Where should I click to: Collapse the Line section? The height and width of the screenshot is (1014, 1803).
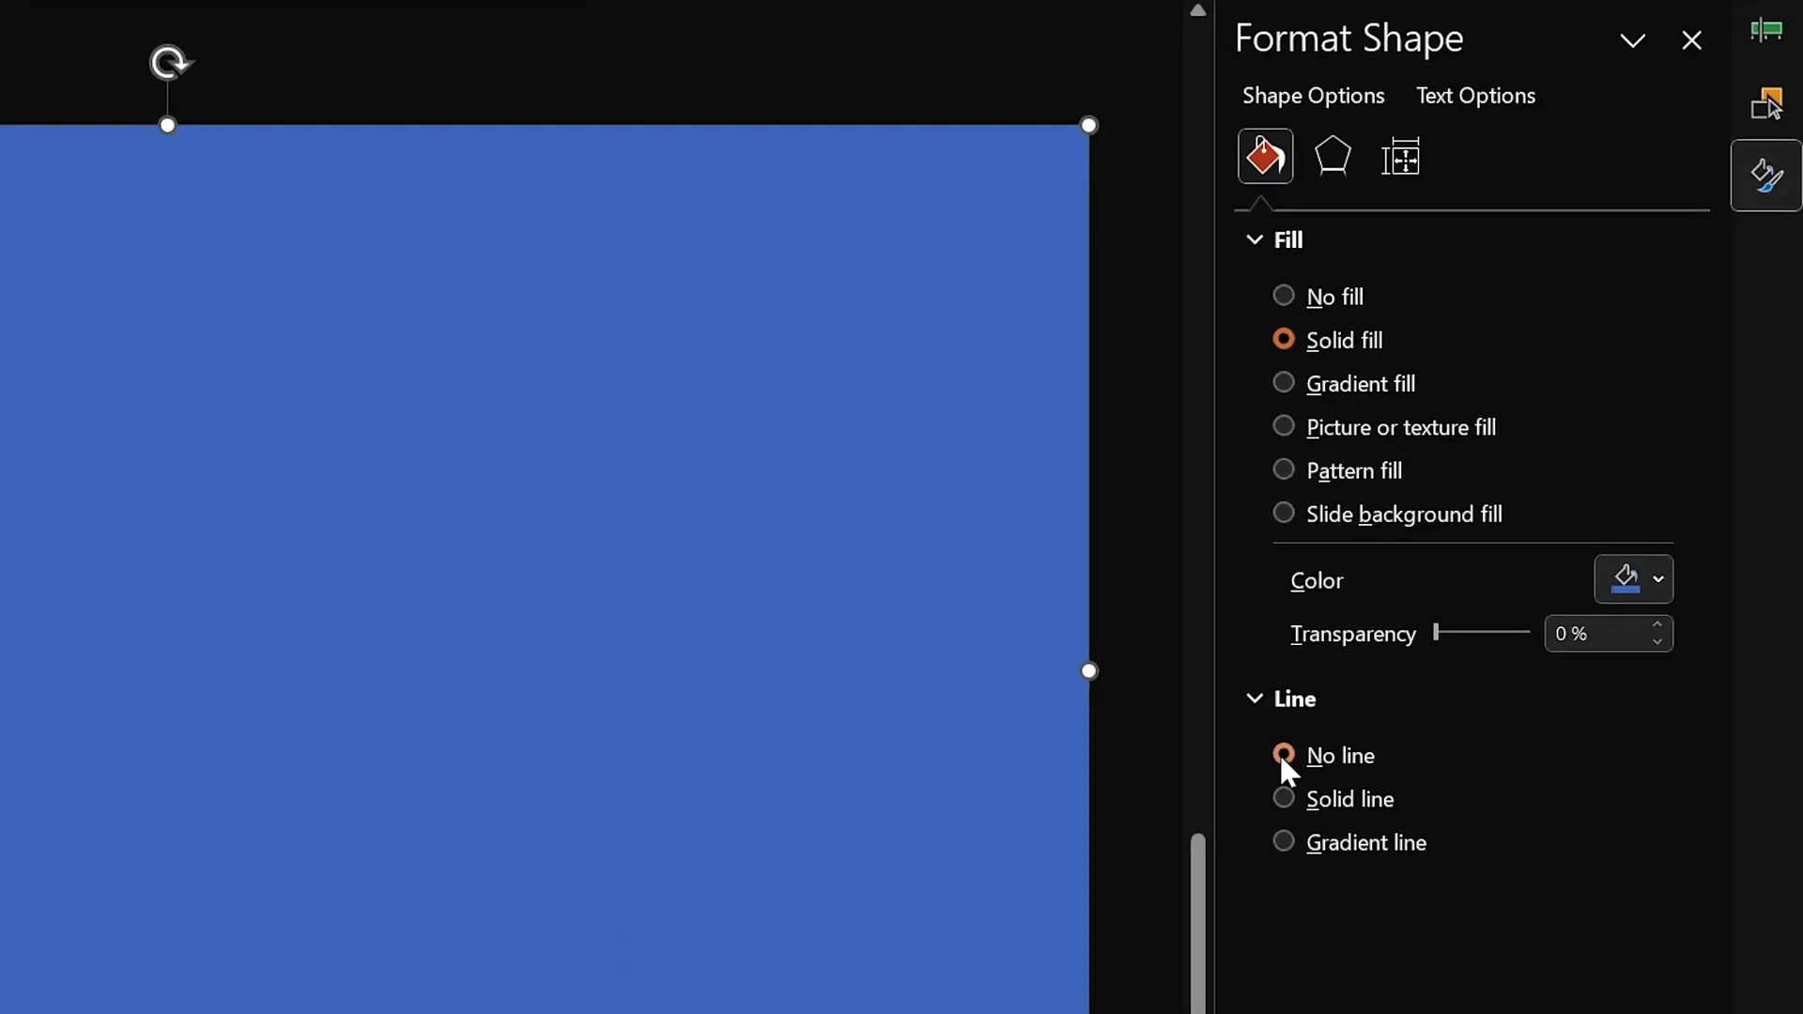[x=1256, y=699]
